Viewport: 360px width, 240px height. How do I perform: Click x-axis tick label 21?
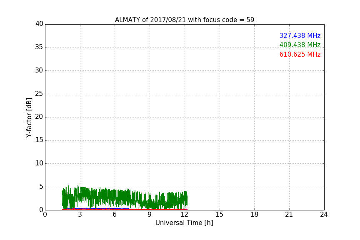point(289,215)
